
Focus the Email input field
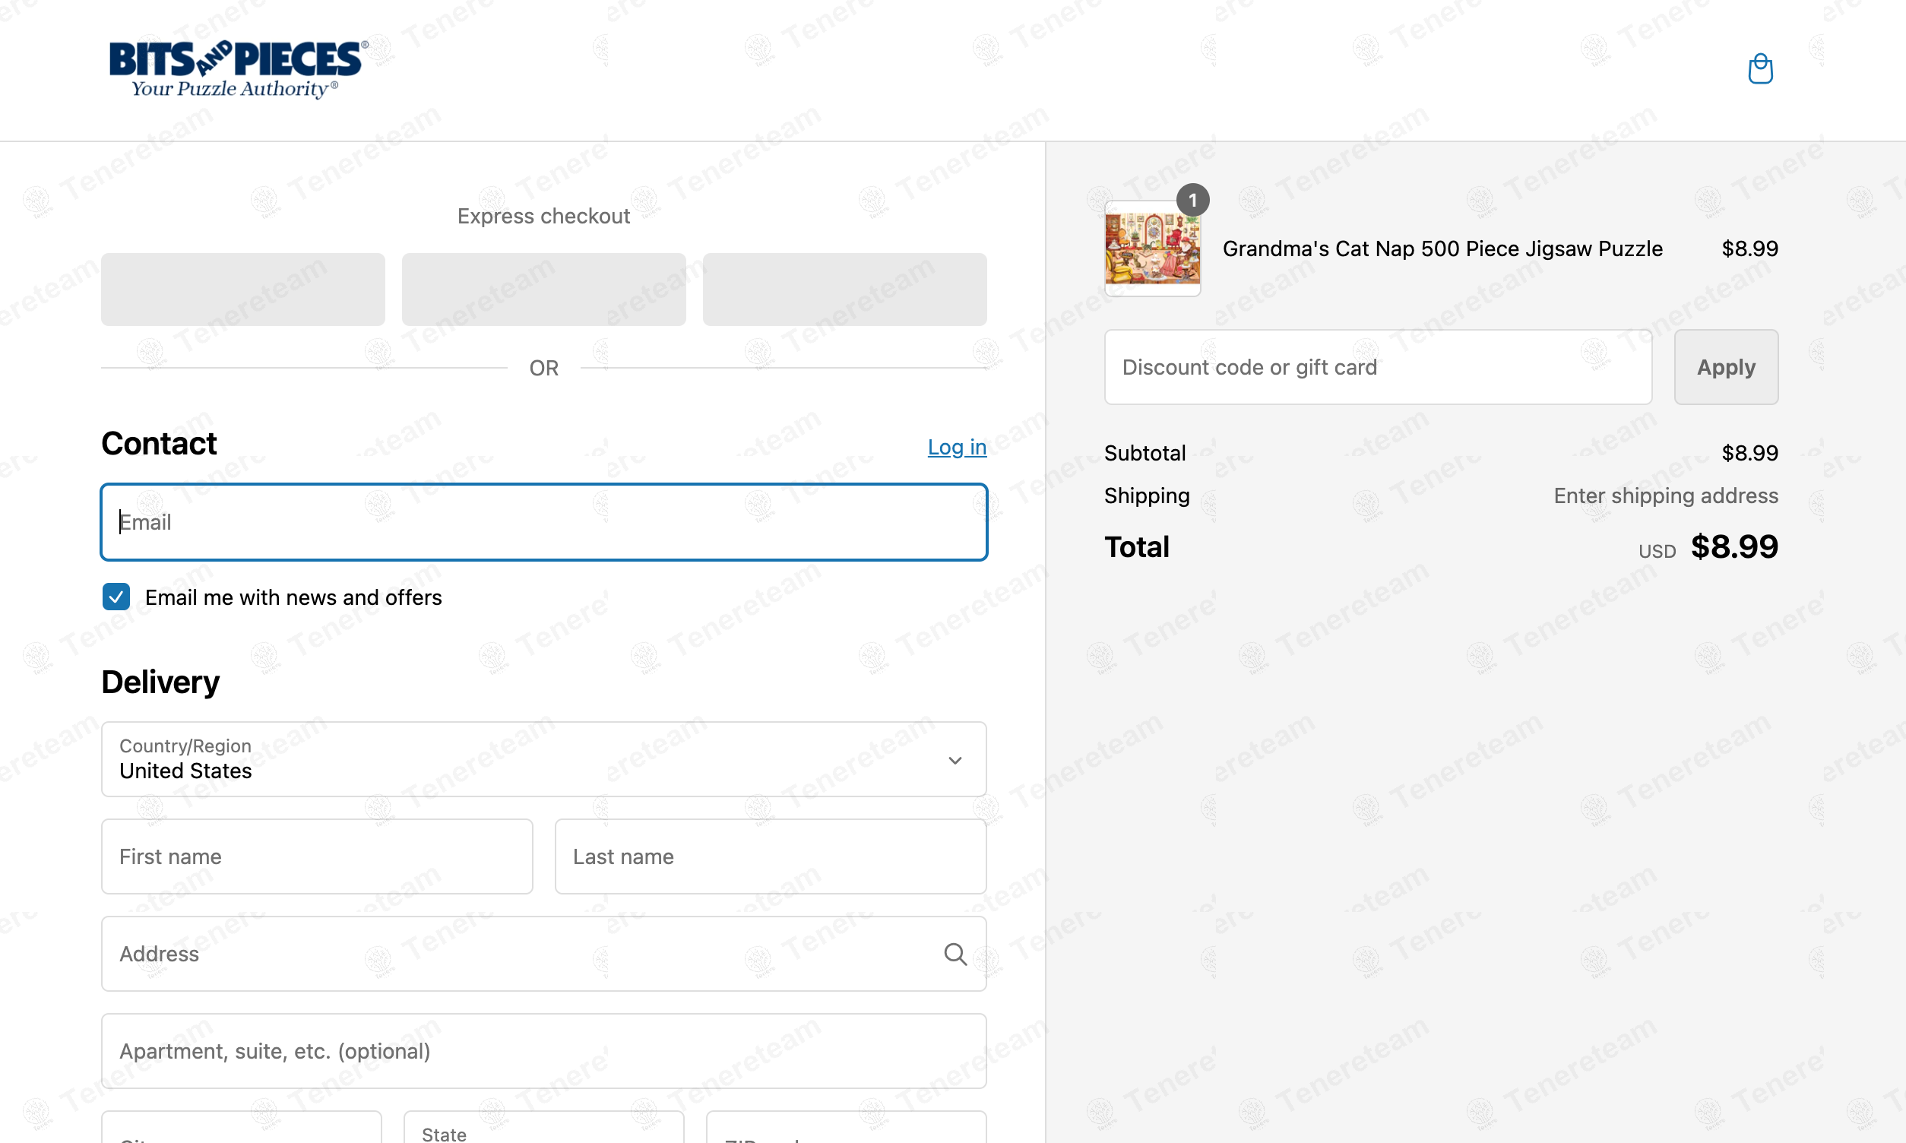(543, 522)
